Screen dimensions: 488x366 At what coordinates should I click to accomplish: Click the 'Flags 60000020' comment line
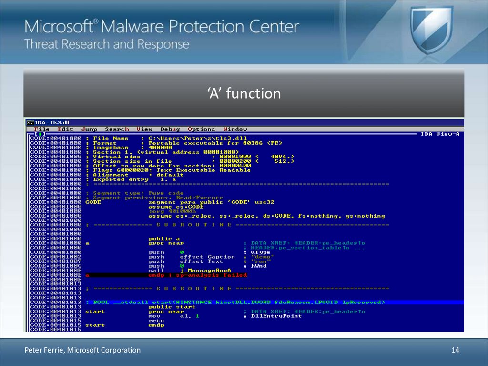(168, 170)
